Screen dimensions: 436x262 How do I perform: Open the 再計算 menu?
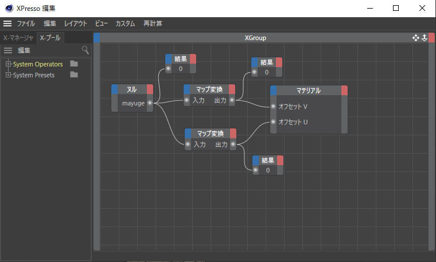153,24
